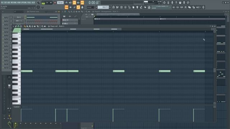Toggle the highlighted loop recording icon

coord(82,3)
